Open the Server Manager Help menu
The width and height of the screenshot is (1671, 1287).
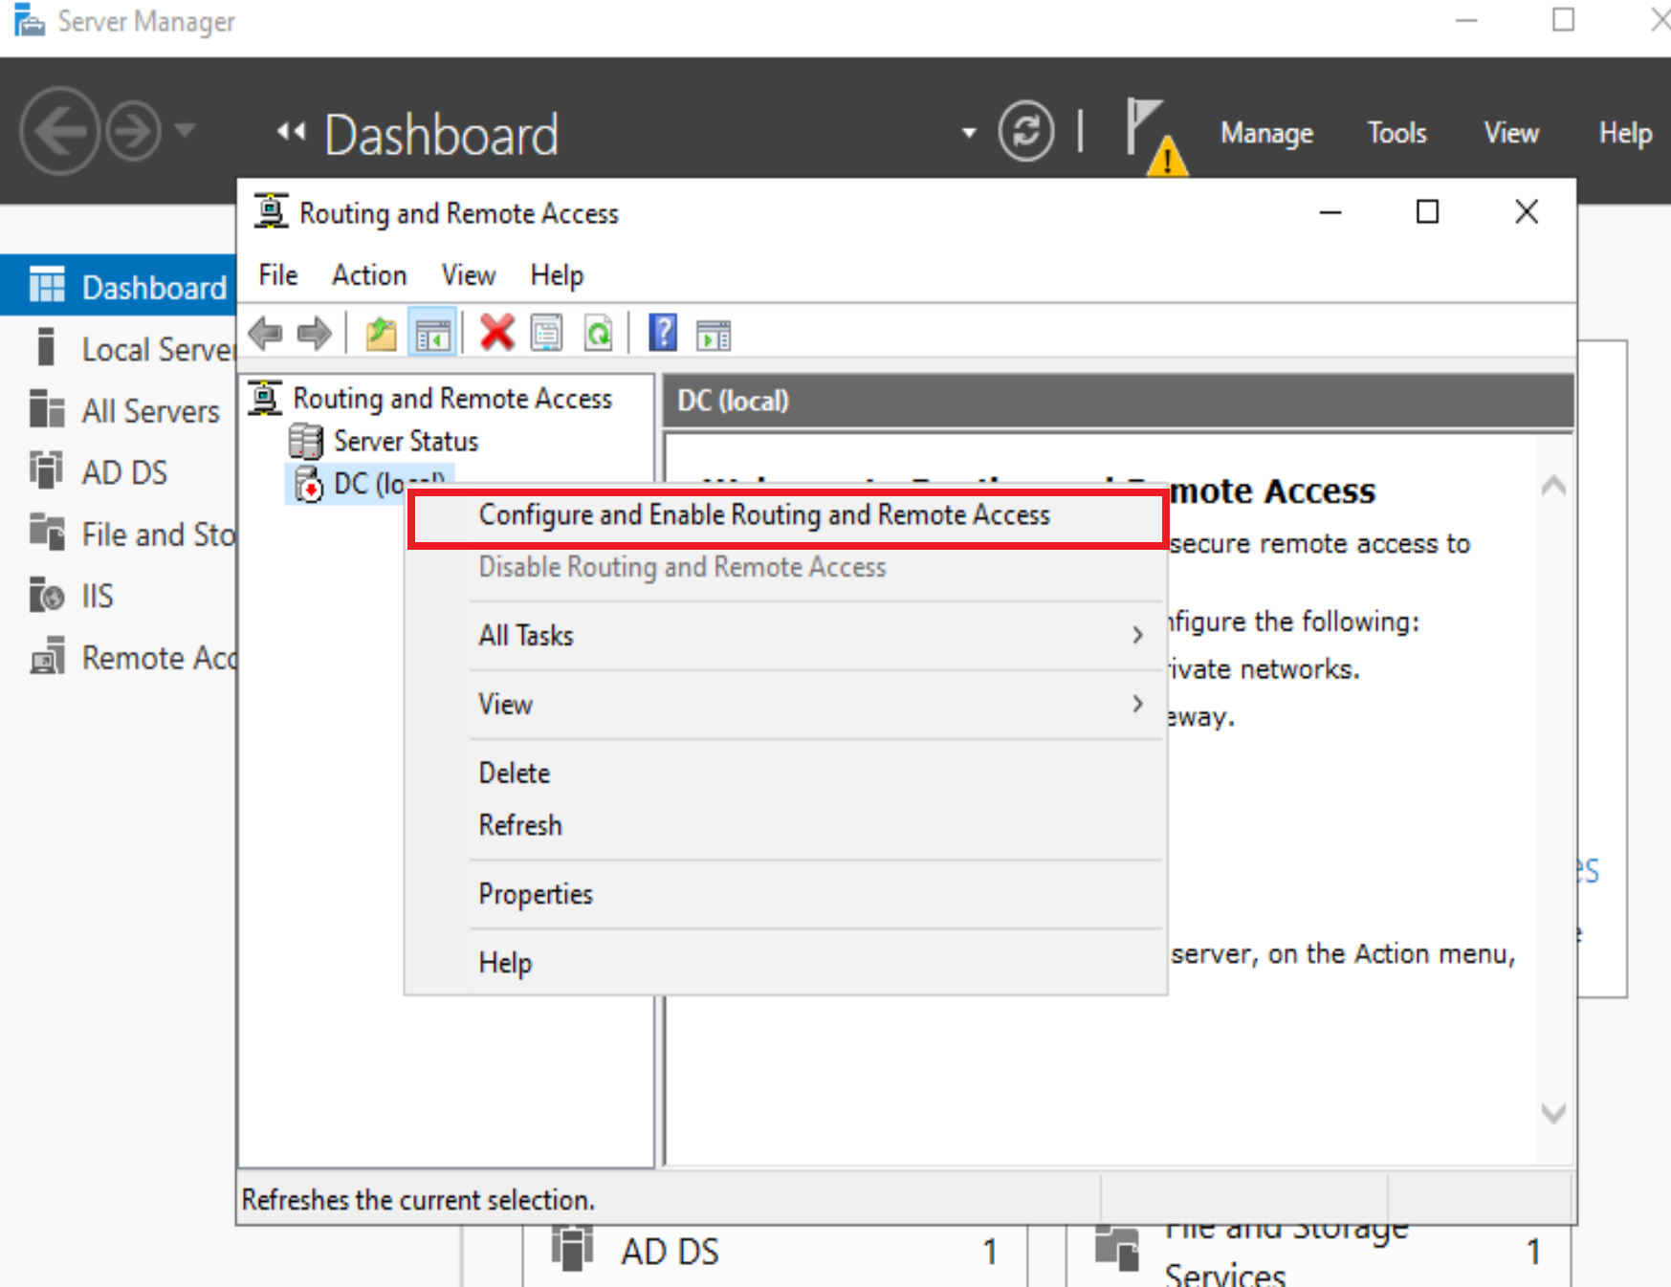[1625, 133]
